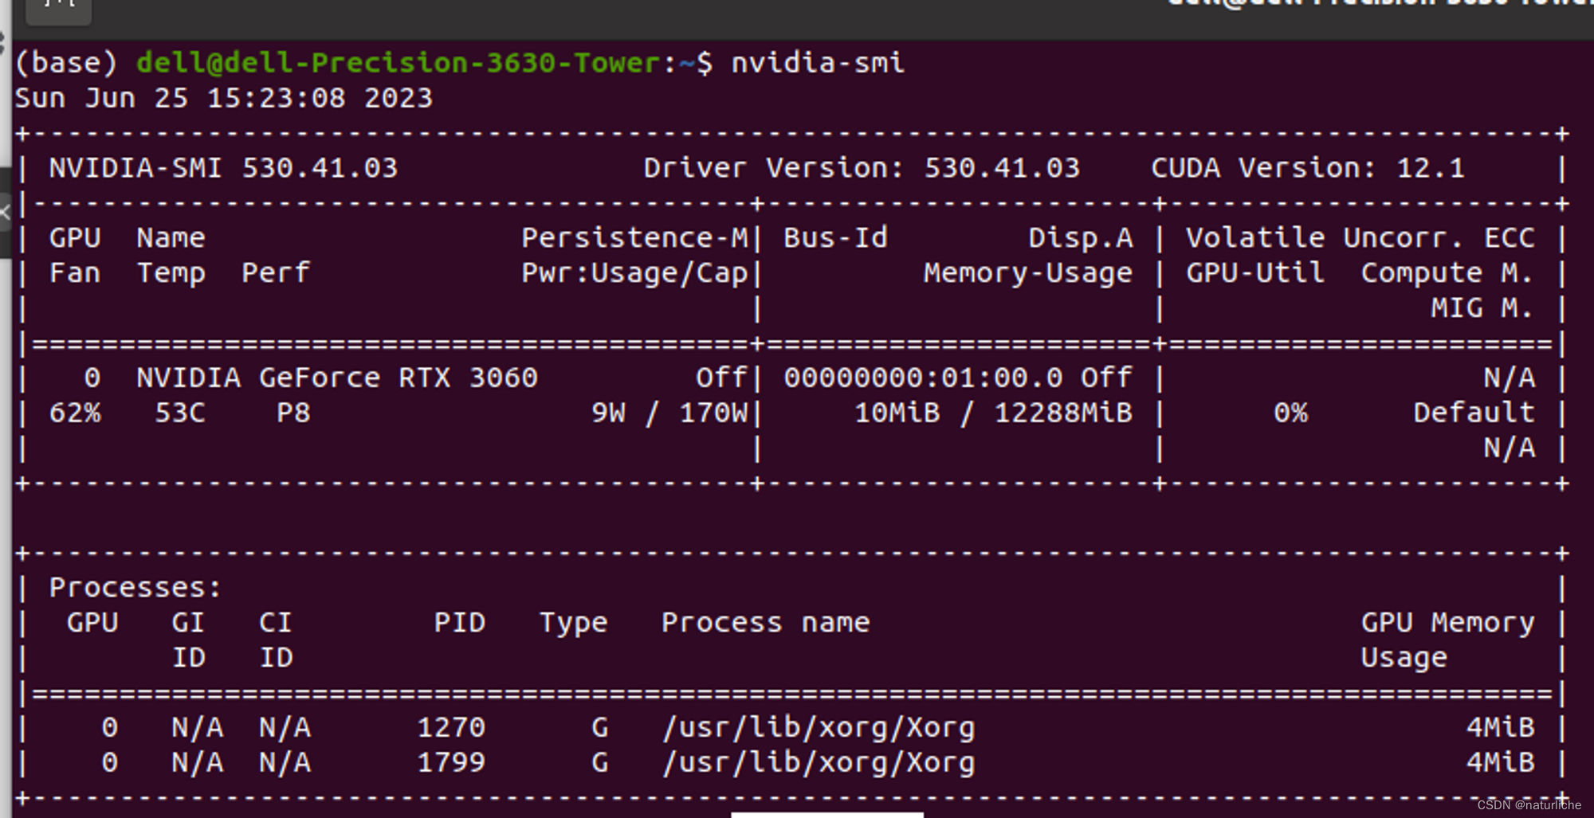Click the CI ID column header
Image resolution: width=1594 pixels, height=818 pixels.
(x=276, y=640)
